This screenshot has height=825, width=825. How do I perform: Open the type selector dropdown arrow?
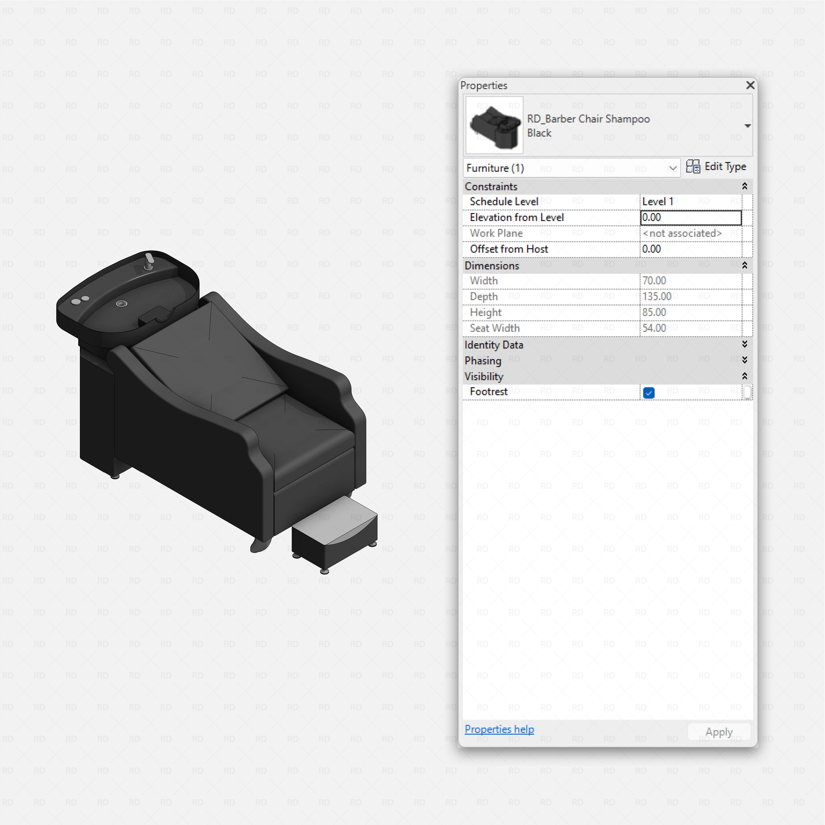click(747, 126)
